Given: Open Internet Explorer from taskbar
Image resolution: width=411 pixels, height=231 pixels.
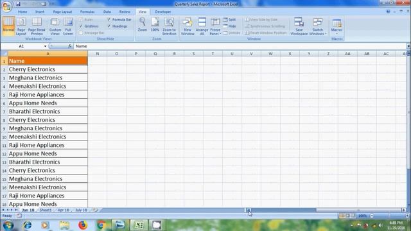Looking at the screenshot, I should [x=27, y=225].
